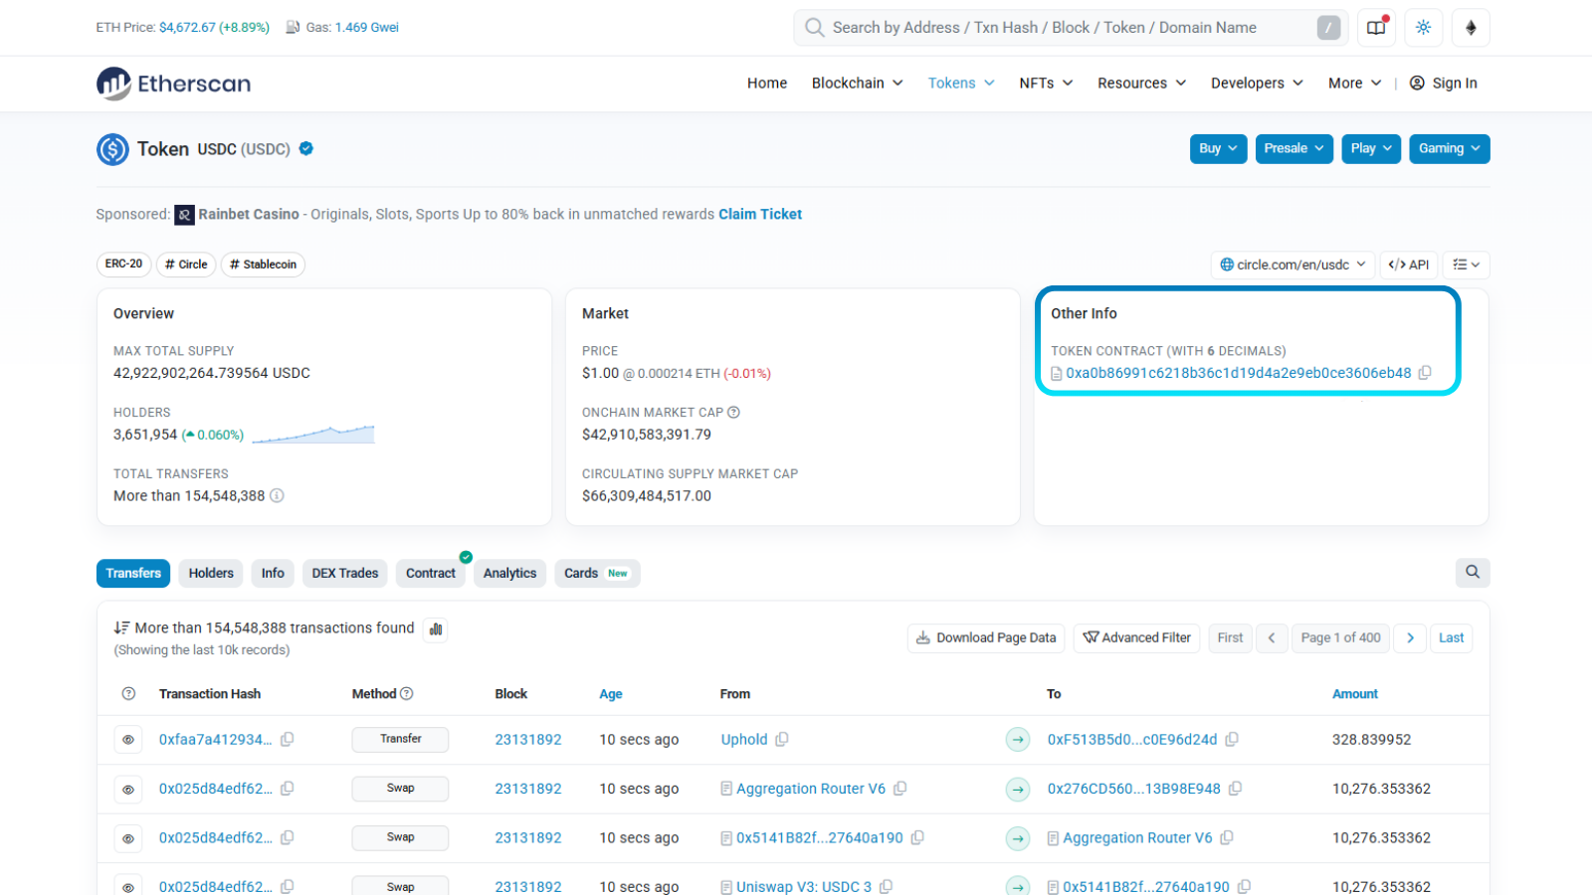Copy the 0xfaa7a412934 transaction hash
Screen dimensions: 1592x895
(288, 739)
